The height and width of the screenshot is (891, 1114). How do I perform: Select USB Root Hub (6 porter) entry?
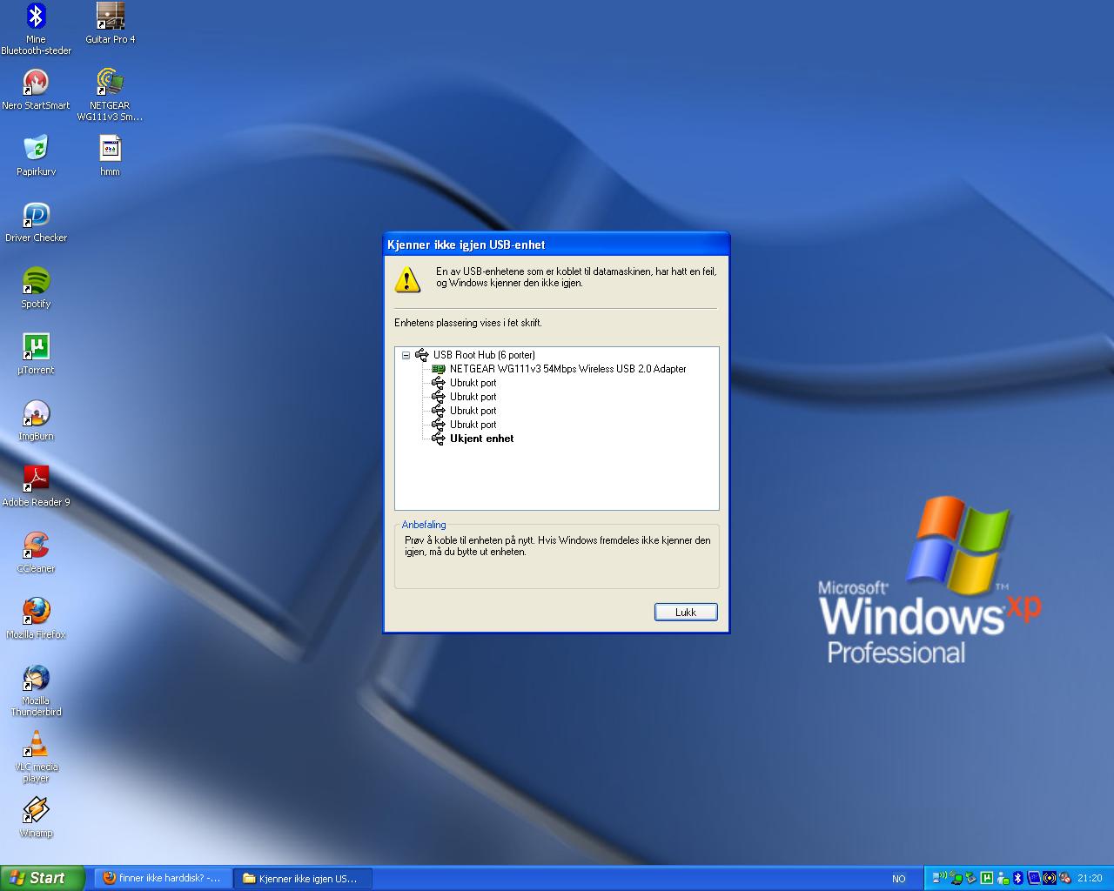[484, 355]
